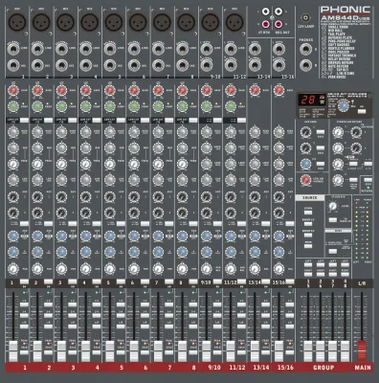Image resolution: width=379 pixels, height=383 pixels.
Task: Toggle channel 3's SOLO button
Action: (x=73, y=352)
